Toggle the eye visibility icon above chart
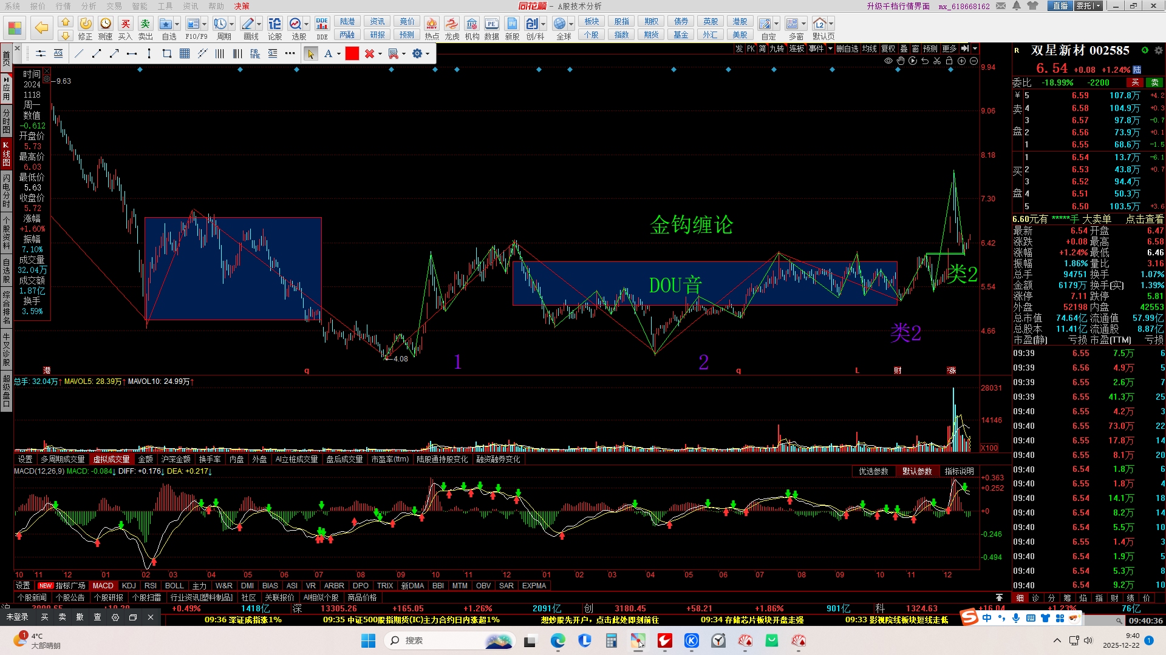The width and height of the screenshot is (1166, 655). click(888, 61)
